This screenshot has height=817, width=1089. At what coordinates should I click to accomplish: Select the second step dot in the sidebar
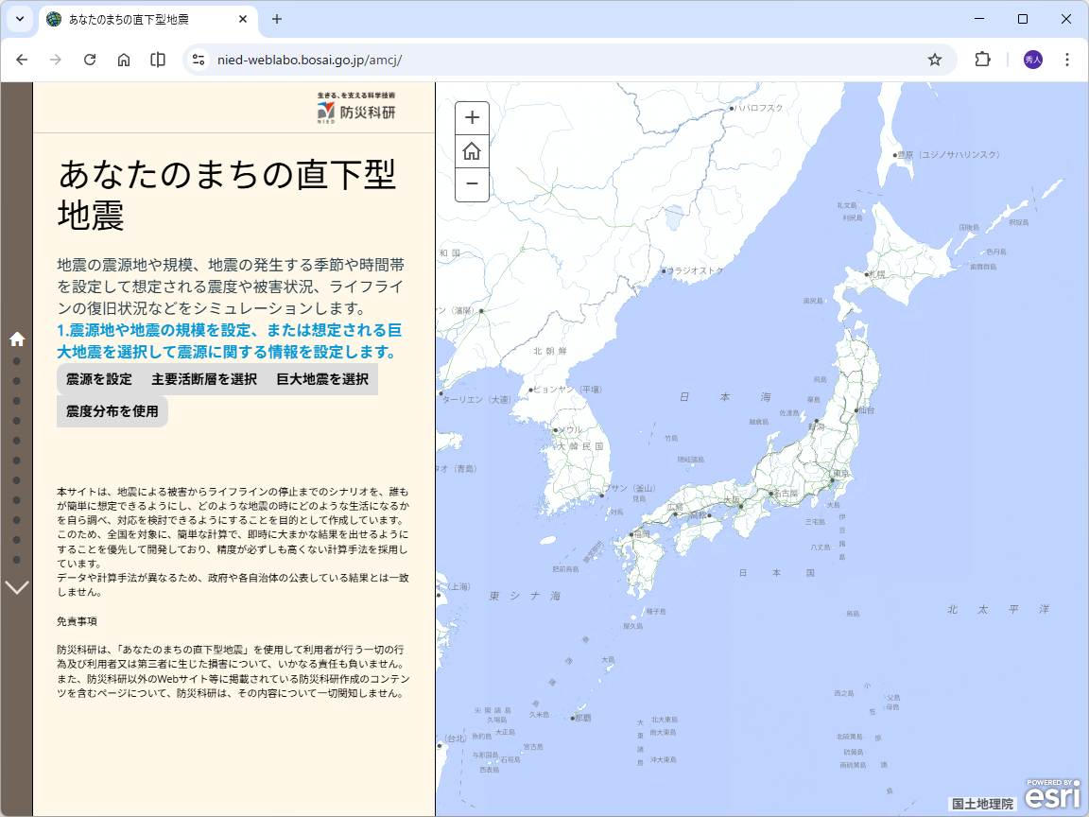pyautogui.click(x=15, y=380)
